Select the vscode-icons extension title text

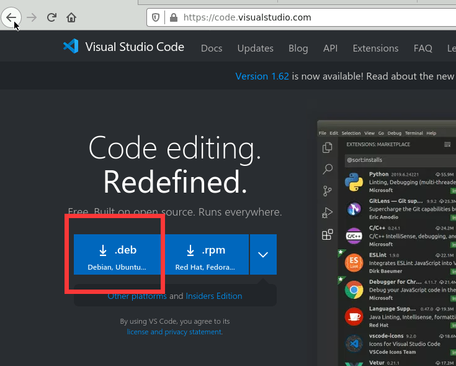tap(386, 336)
